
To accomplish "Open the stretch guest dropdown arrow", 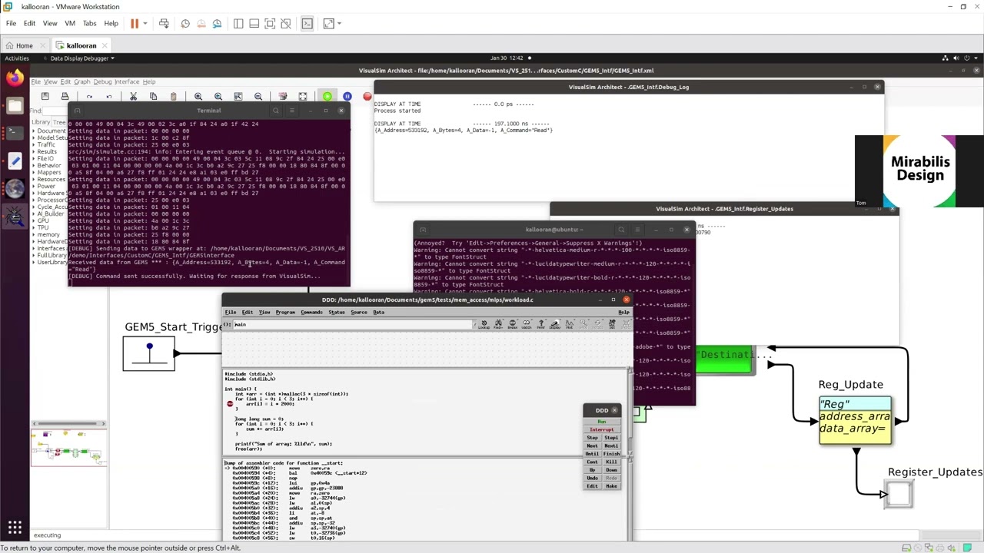I will 339,24.
